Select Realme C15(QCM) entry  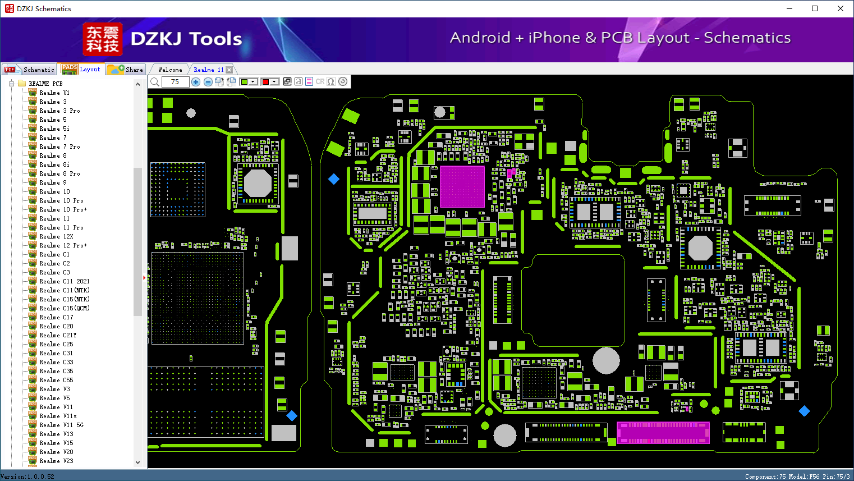(x=65, y=308)
